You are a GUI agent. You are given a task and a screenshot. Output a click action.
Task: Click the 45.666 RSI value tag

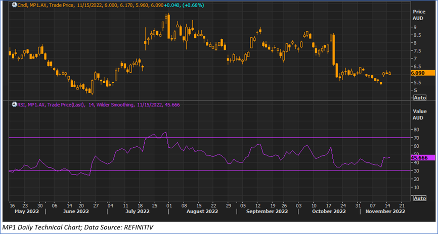pyautogui.click(x=423, y=158)
